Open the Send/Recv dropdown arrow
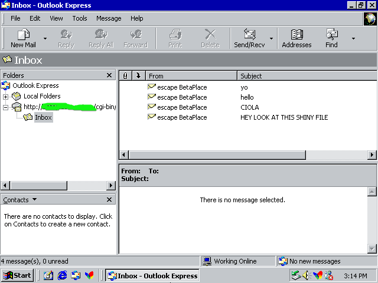Screen dimensions: 378x283 271,38
